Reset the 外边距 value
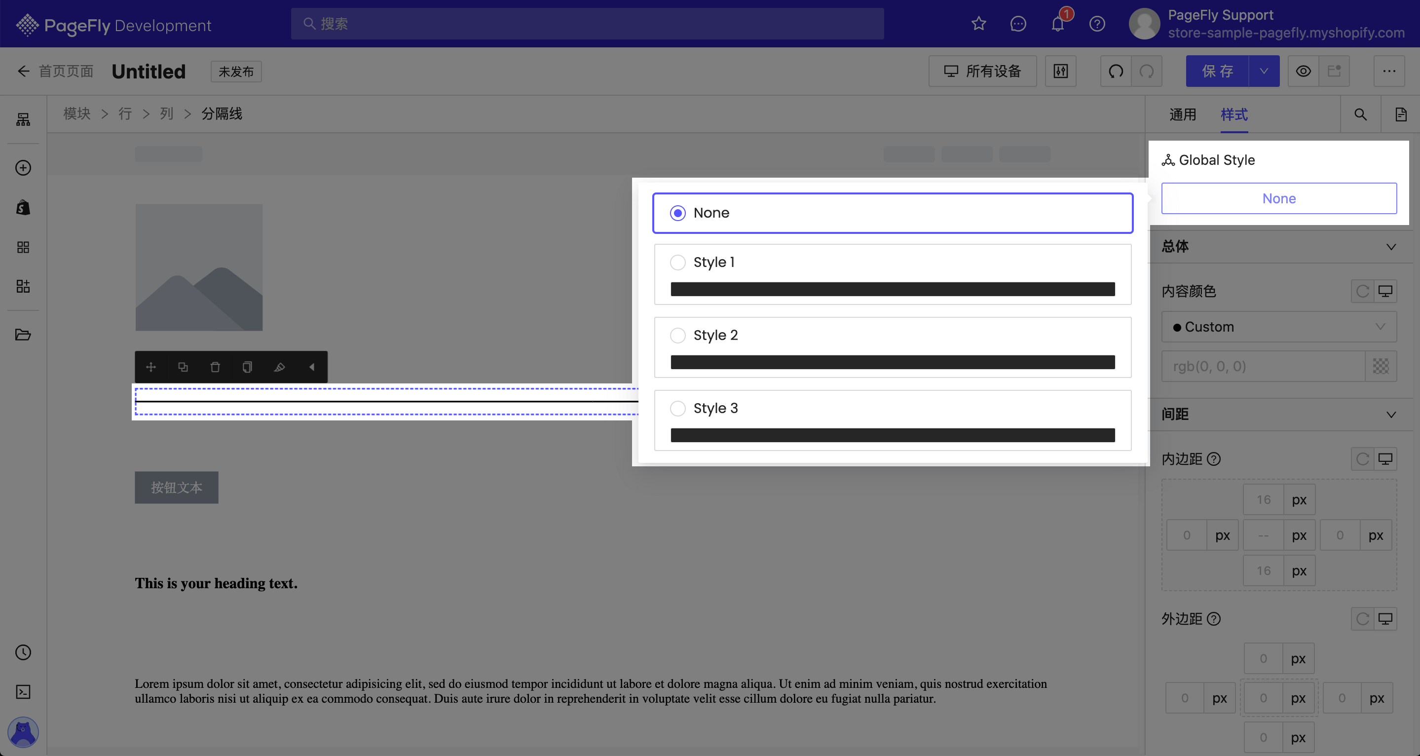This screenshot has width=1420, height=756. point(1363,619)
